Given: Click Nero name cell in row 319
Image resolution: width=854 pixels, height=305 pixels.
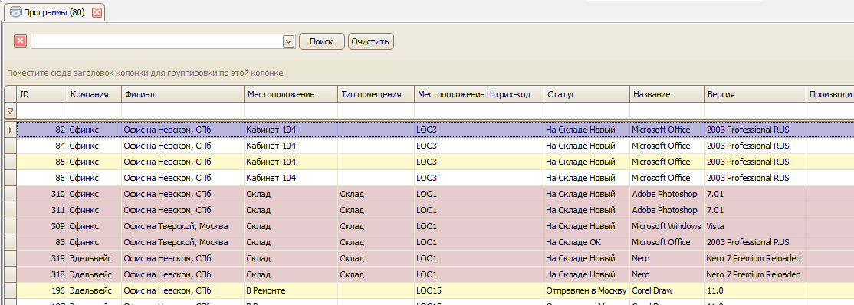Looking at the screenshot, I should (667, 258).
